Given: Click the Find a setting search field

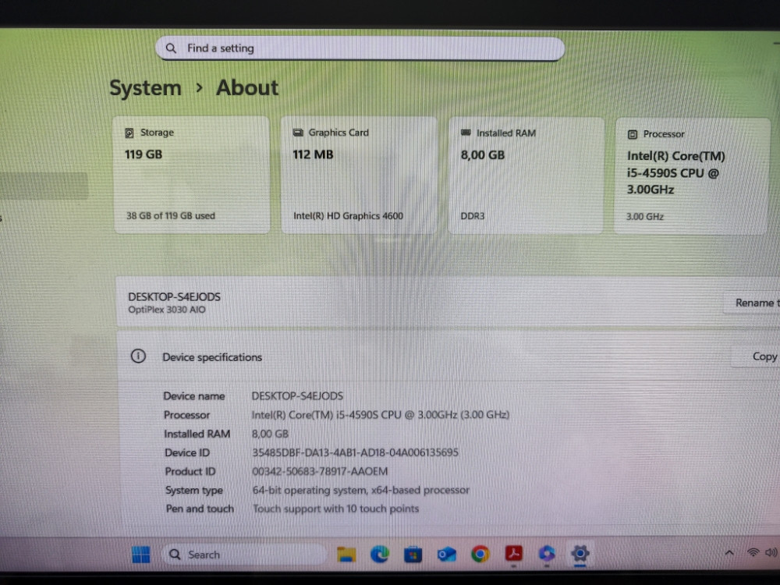Looking at the screenshot, I should (x=360, y=48).
